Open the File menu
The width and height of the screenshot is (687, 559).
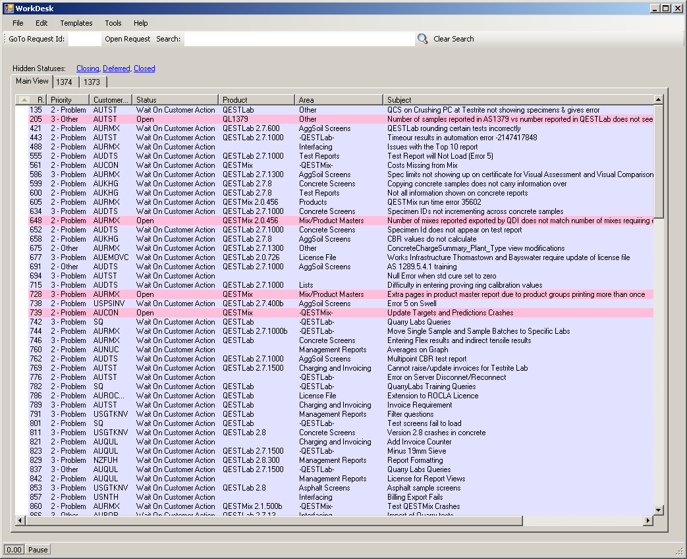tap(18, 23)
